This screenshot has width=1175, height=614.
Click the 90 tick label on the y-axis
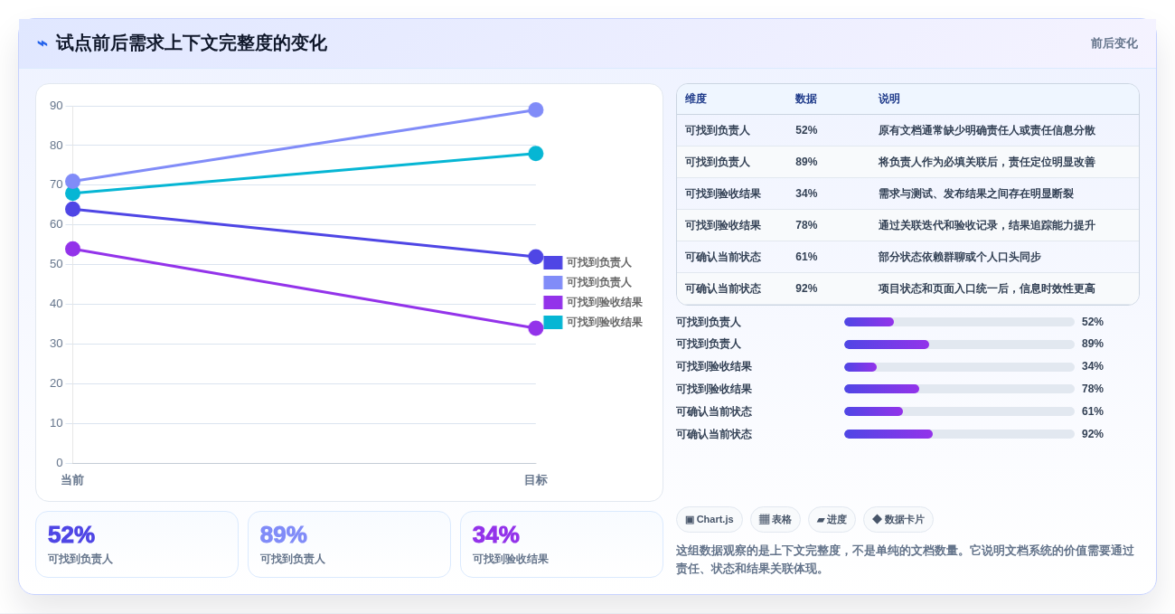tap(56, 106)
